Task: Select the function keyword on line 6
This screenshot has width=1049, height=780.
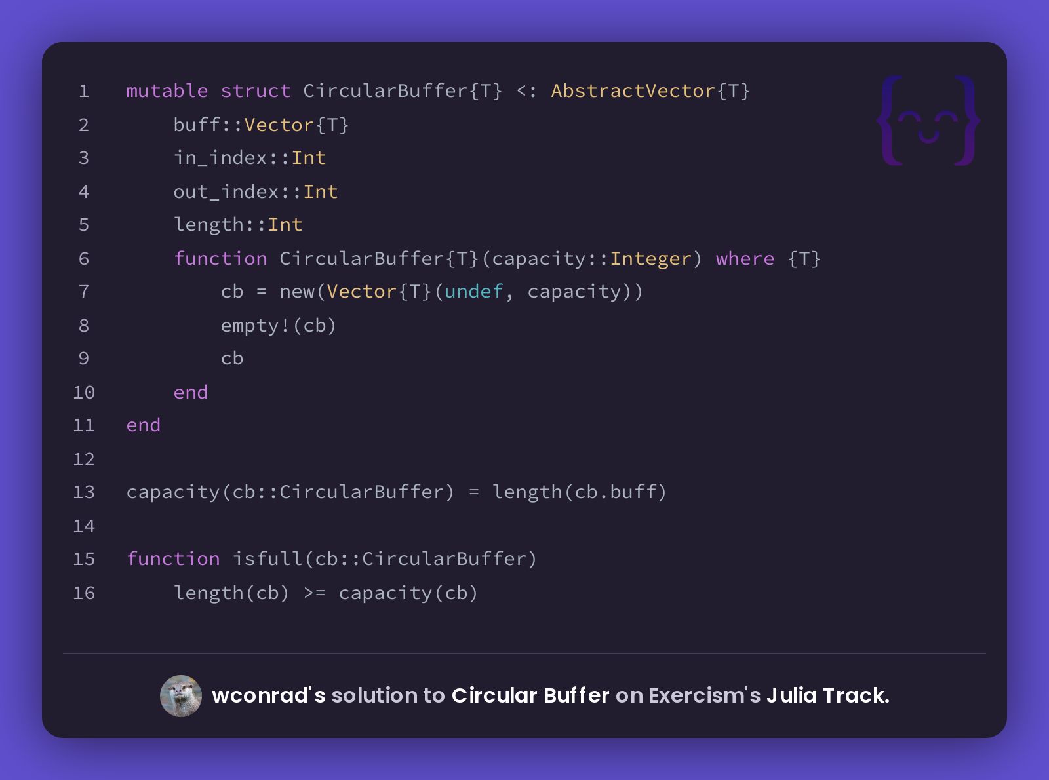Action: (x=220, y=258)
